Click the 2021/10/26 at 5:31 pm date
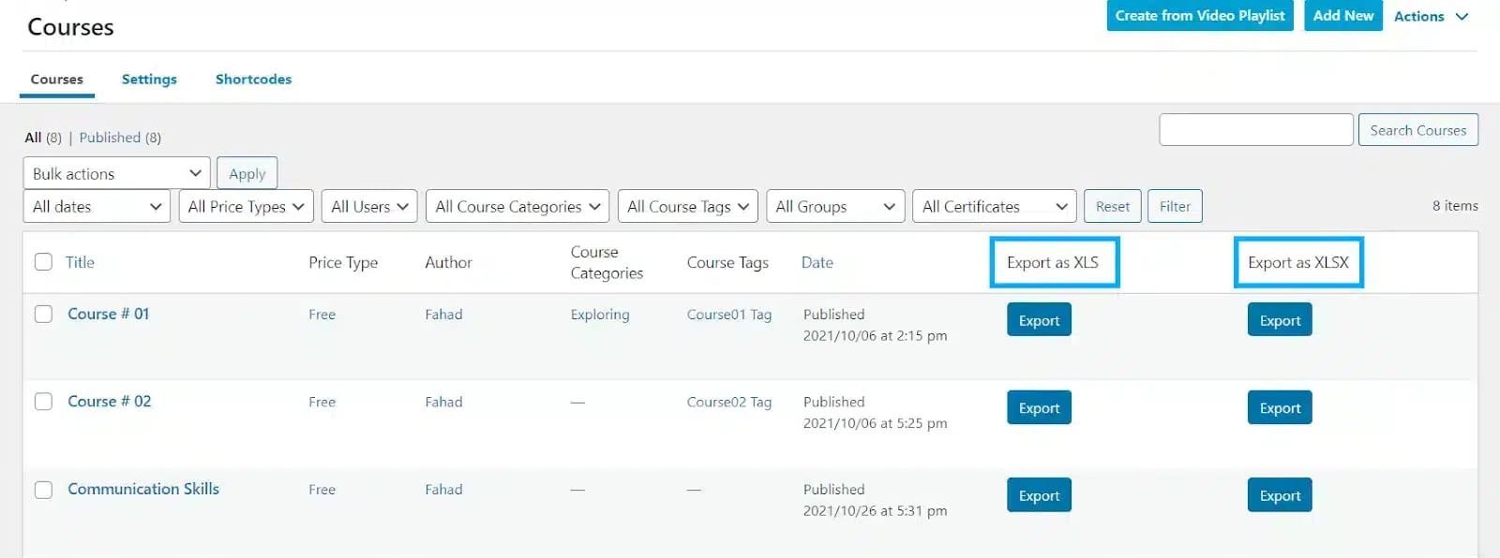The height and width of the screenshot is (558, 1500). tap(875, 510)
